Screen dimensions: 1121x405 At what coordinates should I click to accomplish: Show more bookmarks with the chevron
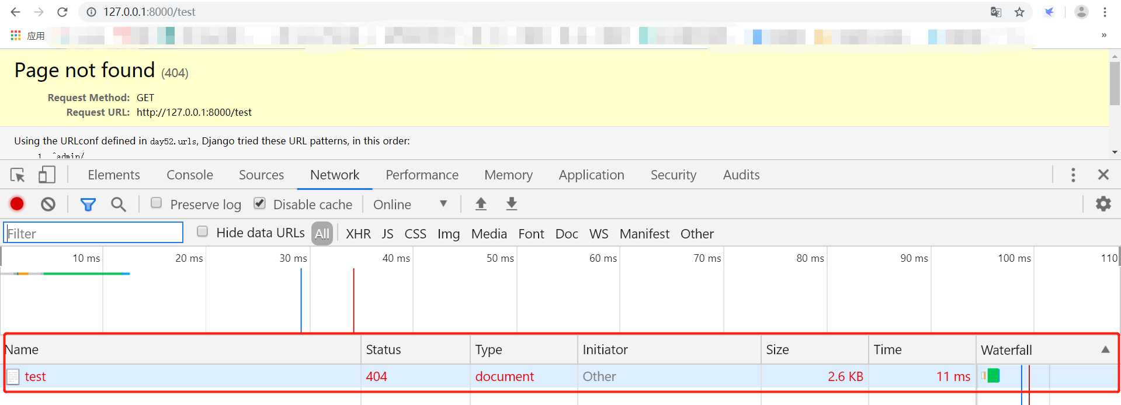click(x=1104, y=35)
